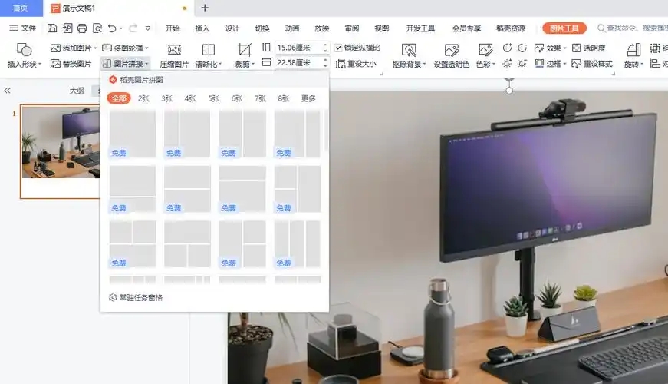Click the rotation handle above the picture
Image resolution: width=668 pixels, height=384 pixels.
(x=509, y=91)
